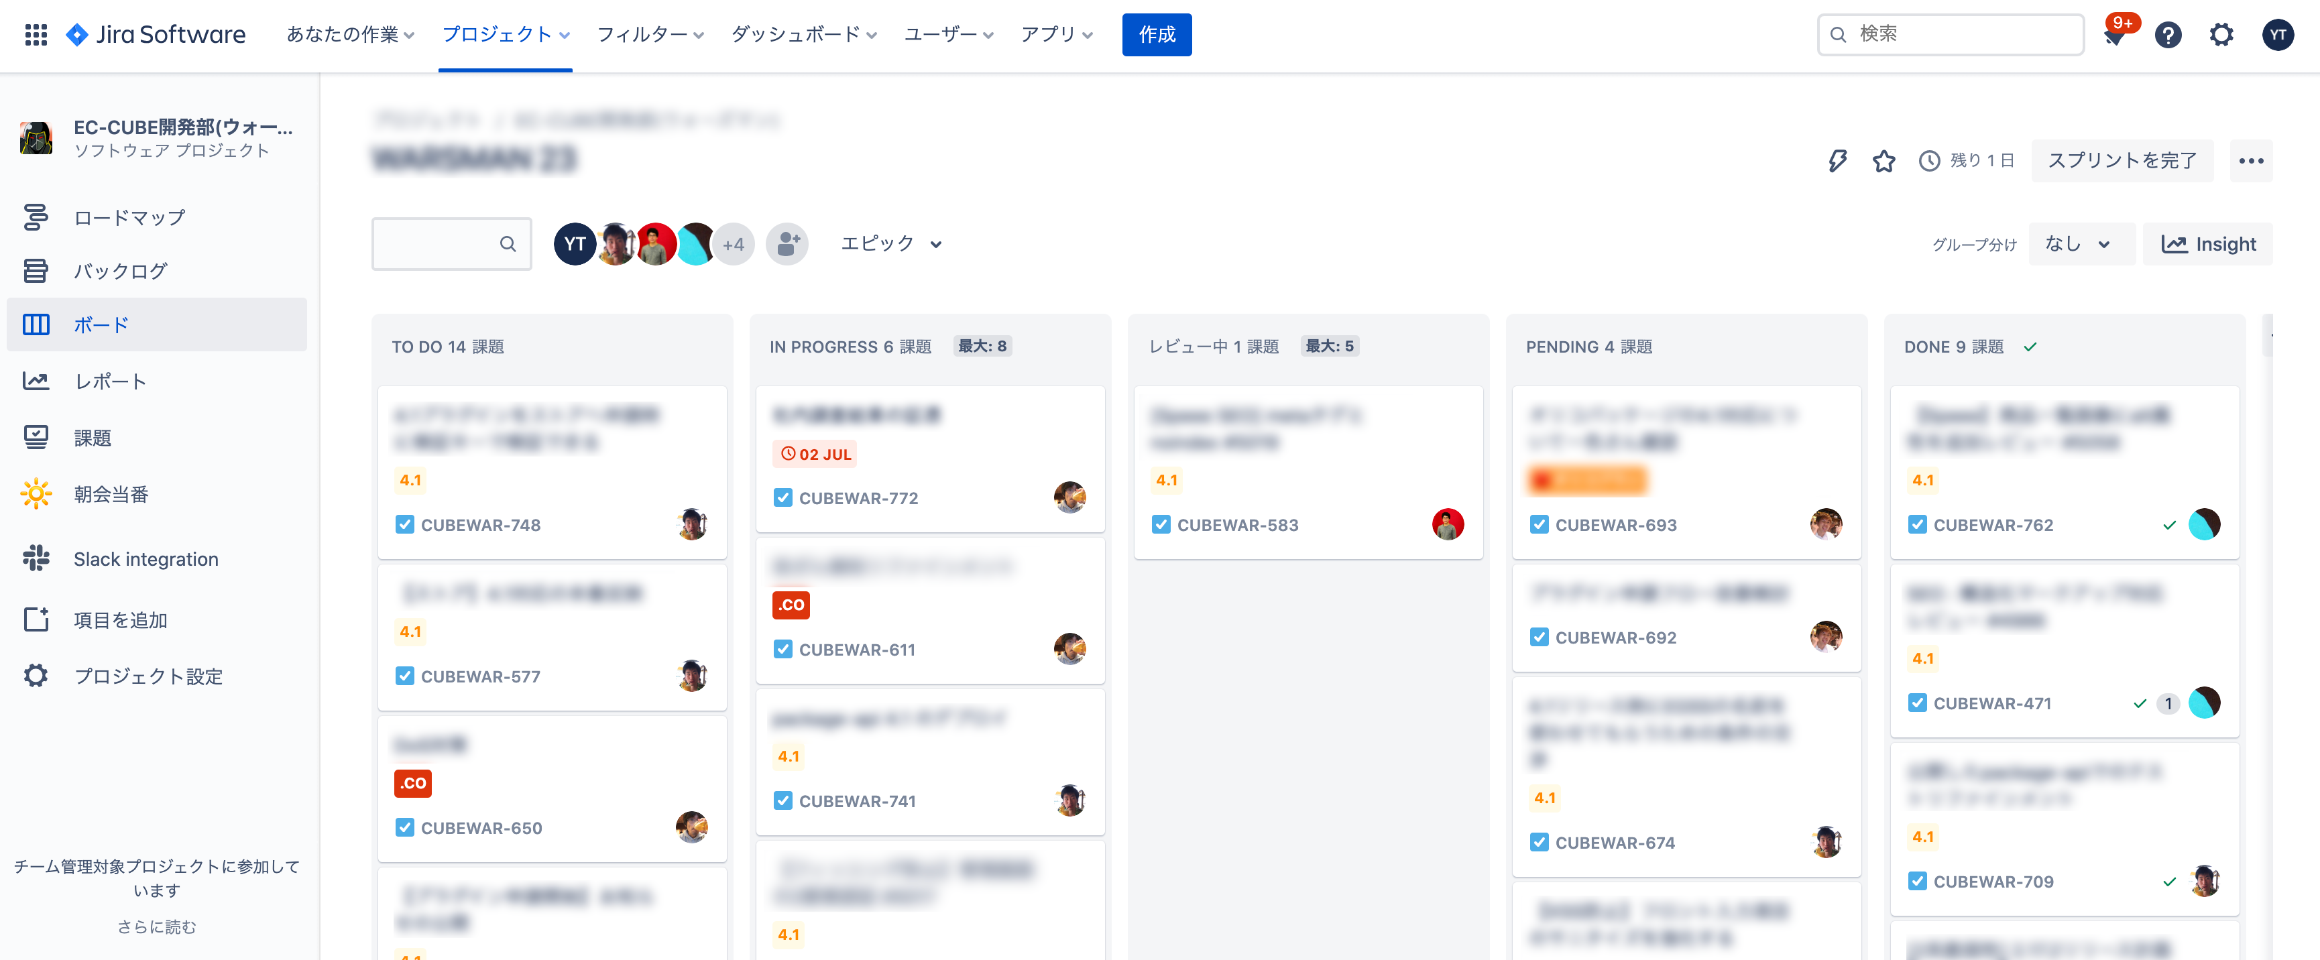This screenshot has width=2320, height=960.
Task: Click the red-shirt assignee avatar filter
Action: [x=656, y=244]
